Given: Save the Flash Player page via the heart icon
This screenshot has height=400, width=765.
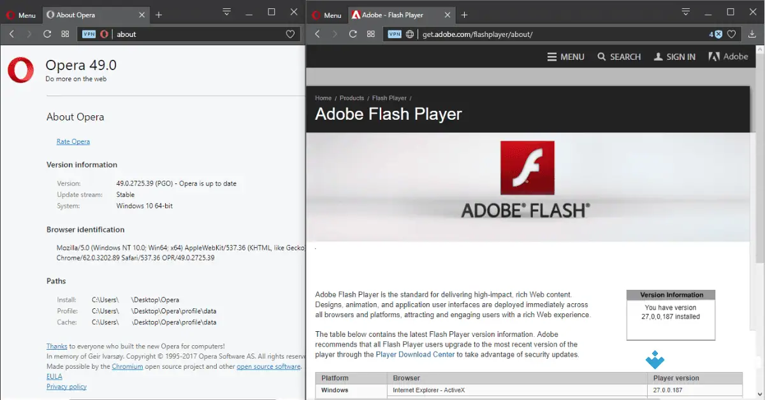Looking at the screenshot, I should [x=731, y=34].
